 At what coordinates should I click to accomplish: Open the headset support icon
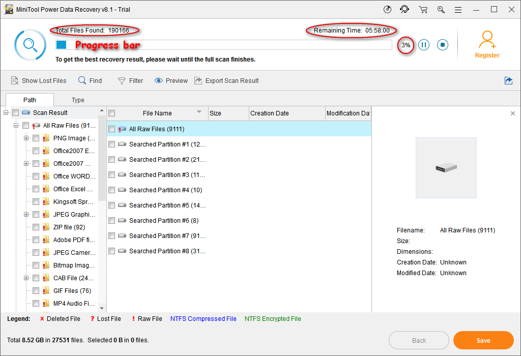point(404,9)
